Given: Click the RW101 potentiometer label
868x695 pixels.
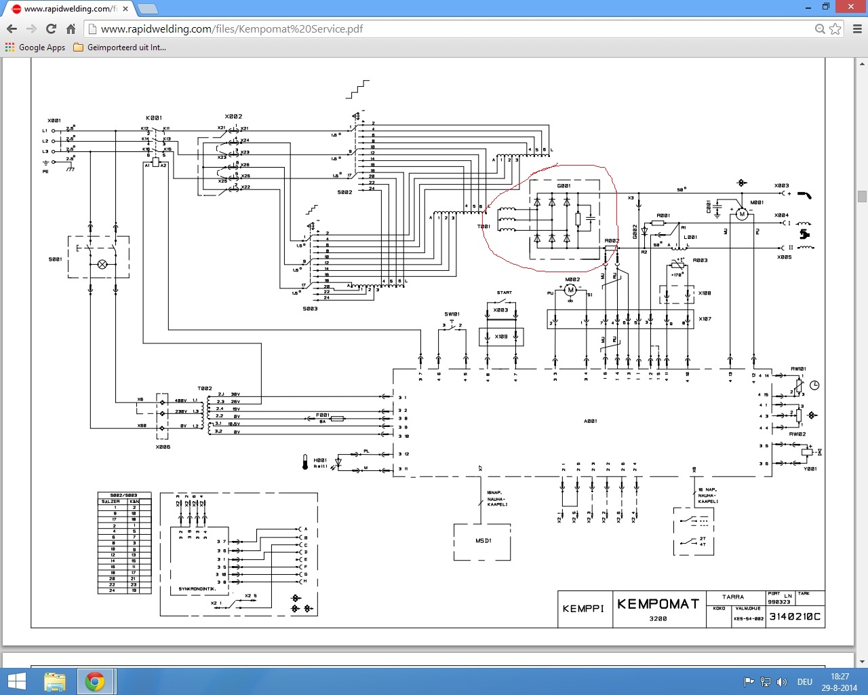Looking at the screenshot, I should [798, 369].
